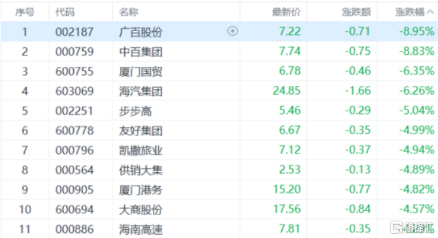
Task: Select the change percent -6.35%
Action: [x=416, y=71]
